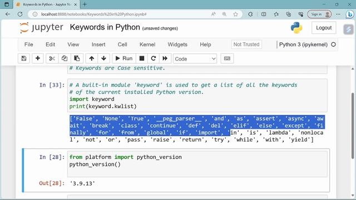Go back in the browser

point(8,14)
